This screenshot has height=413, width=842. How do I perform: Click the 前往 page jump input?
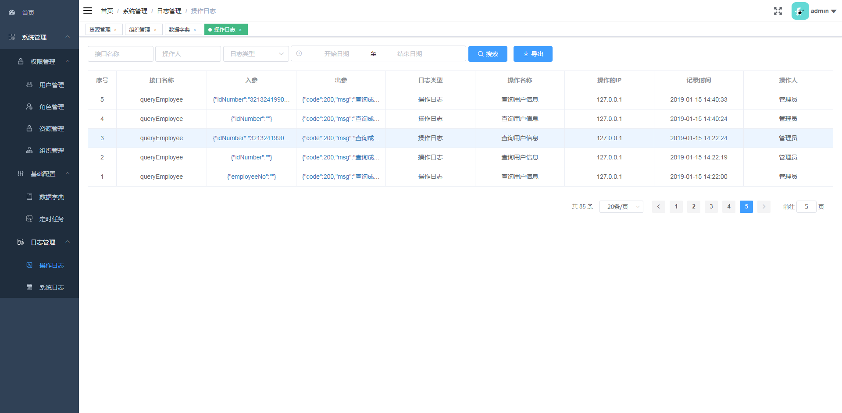coord(806,207)
